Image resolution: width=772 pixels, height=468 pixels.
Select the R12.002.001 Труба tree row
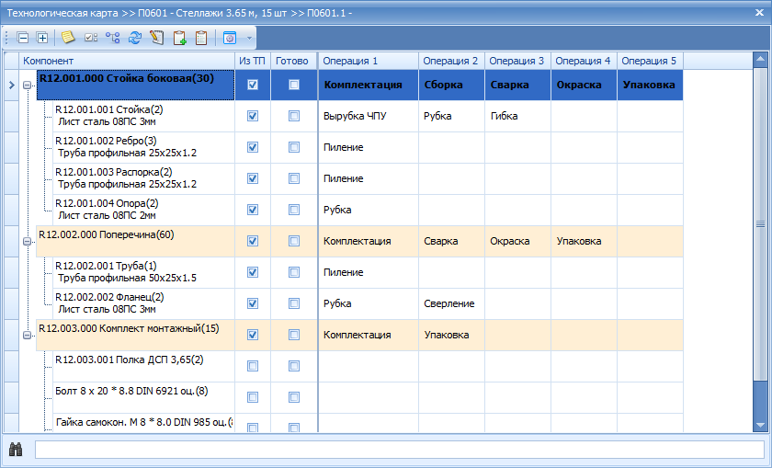143,272
